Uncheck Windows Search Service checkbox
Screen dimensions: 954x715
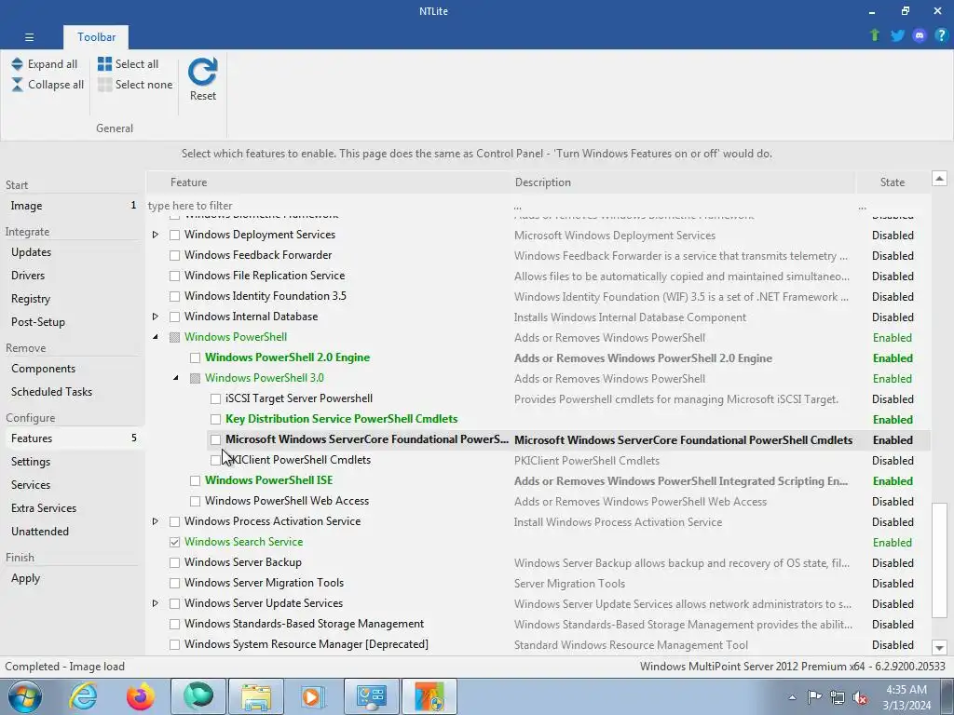tap(174, 542)
